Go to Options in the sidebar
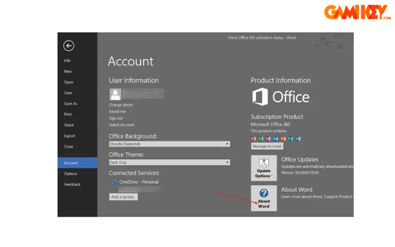The width and height of the screenshot is (395, 247). 71,174
